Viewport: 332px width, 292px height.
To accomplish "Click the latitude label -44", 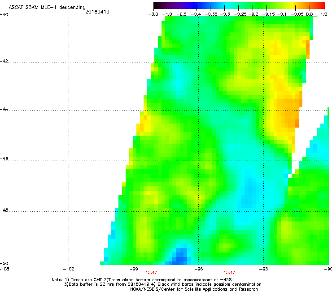I will click(4, 109).
